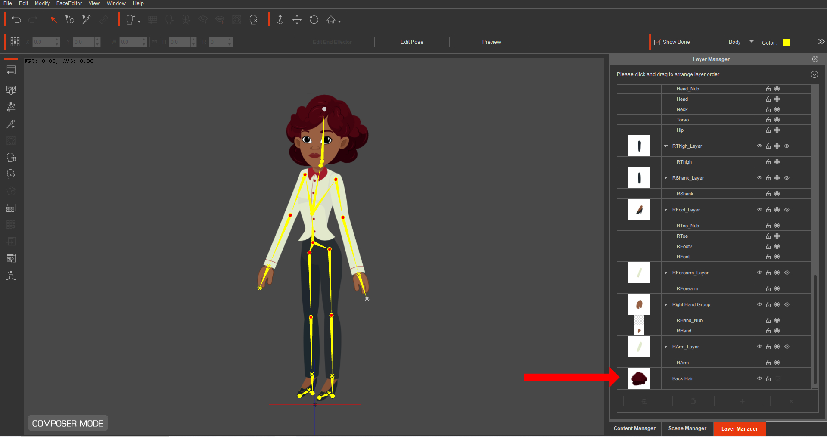
Task: Click the rightmost eye icon on RArm_Layer
Action: [x=787, y=347]
